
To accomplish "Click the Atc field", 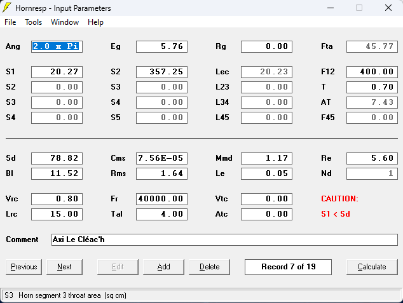I will pos(266,214).
